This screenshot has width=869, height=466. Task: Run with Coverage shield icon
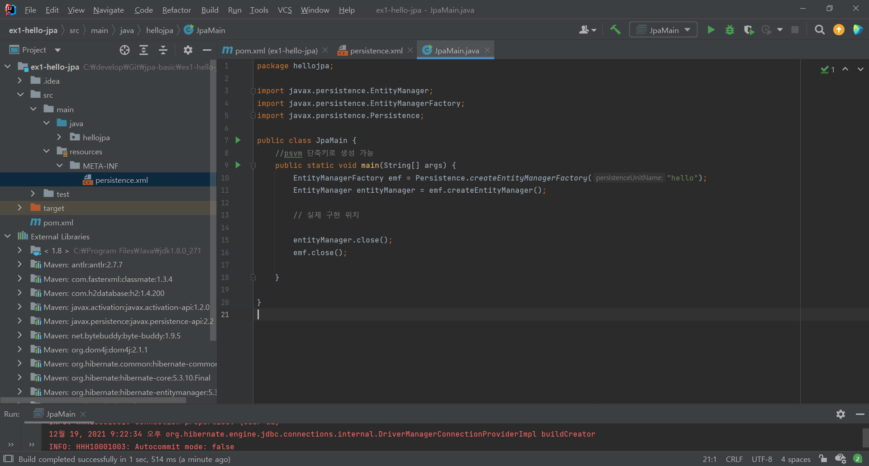749,30
